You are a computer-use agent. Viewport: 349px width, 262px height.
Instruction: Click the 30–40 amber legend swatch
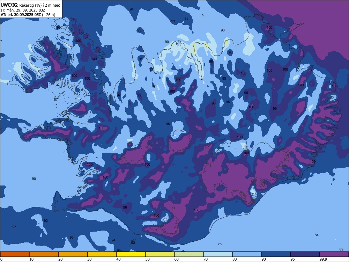[102, 254]
